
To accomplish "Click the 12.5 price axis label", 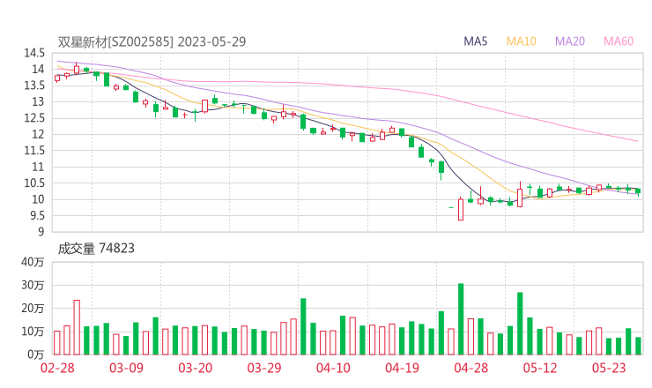I will pyautogui.click(x=34, y=118).
